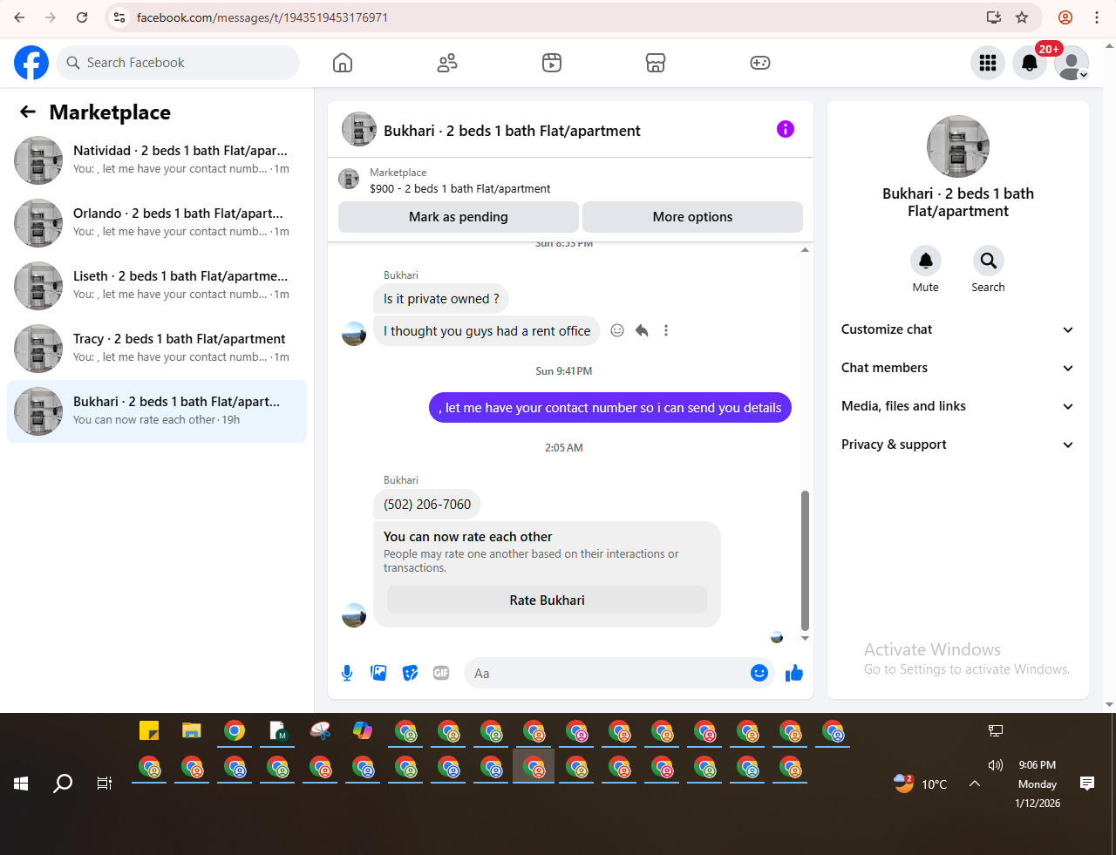Open the purple conversation info icon
The height and width of the screenshot is (855, 1116).
(786, 129)
